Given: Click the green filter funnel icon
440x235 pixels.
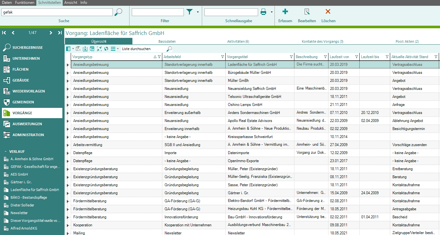Looking at the screenshot, I should click(x=190, y=12).
